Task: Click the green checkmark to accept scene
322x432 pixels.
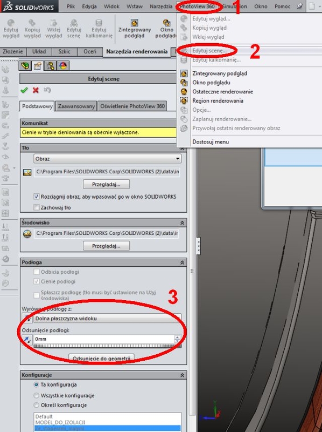Action: pos(24,90)
